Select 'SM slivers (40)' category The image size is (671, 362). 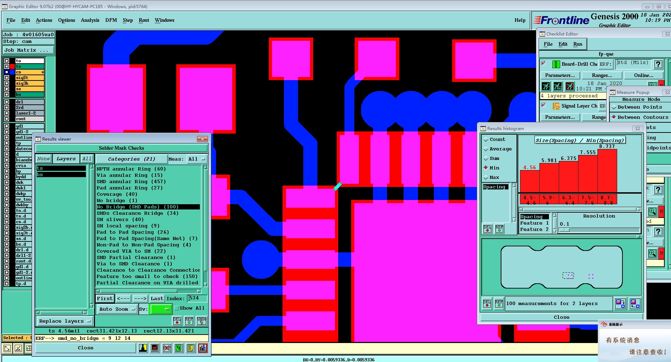point(120,220)
